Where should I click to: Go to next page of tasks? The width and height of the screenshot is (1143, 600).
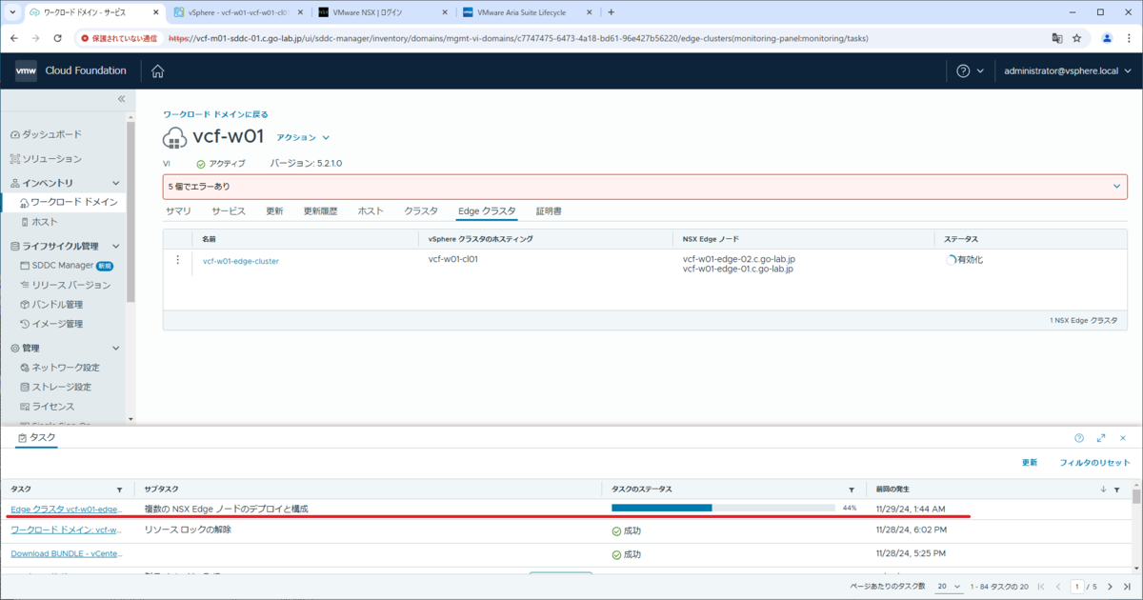click(x=1109, y=587)
